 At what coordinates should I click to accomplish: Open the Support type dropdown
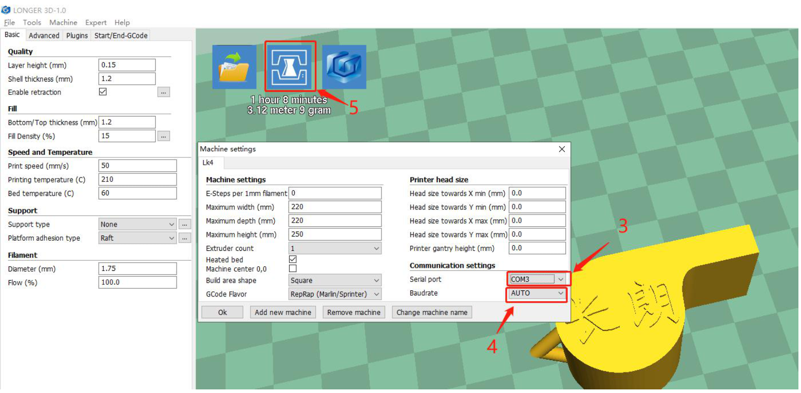(138, 224)
